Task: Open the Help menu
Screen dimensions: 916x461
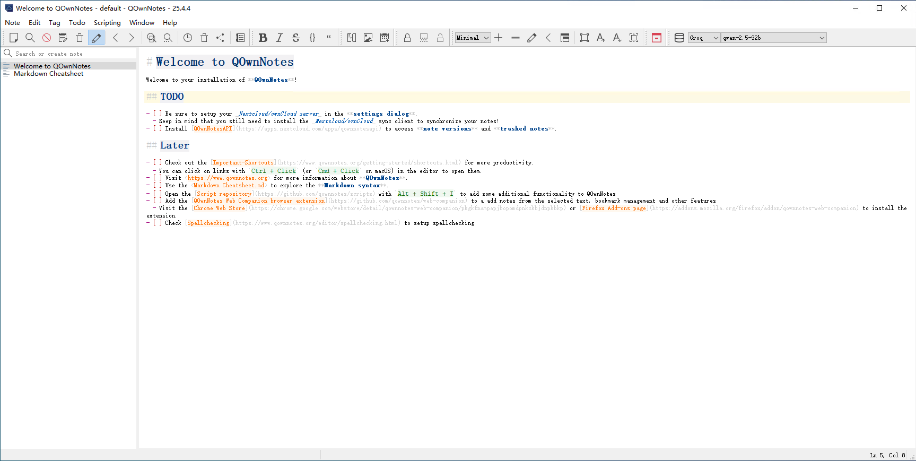Action: (x=170, y=23)
